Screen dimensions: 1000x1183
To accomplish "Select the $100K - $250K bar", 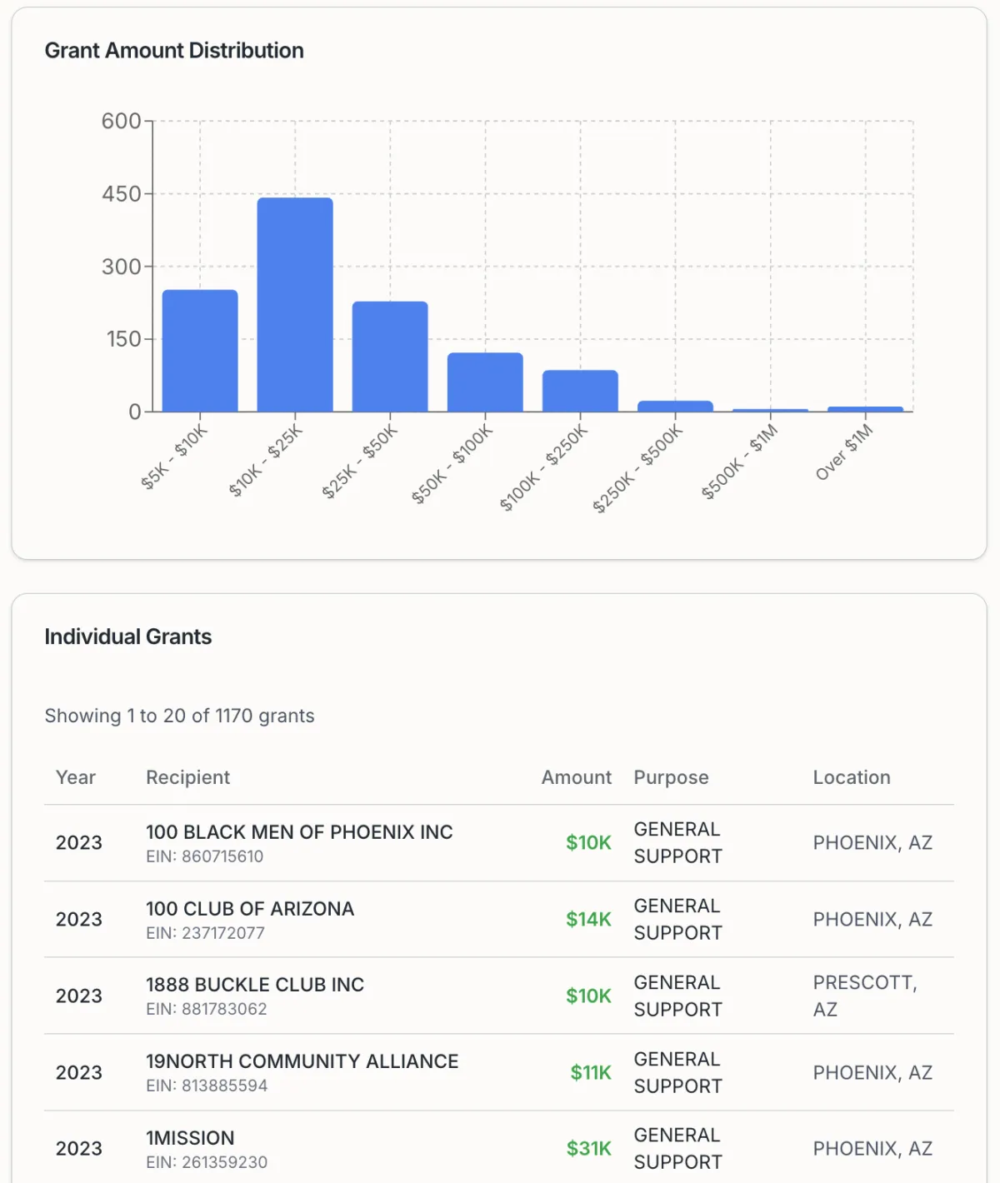I will click(580, 391).
